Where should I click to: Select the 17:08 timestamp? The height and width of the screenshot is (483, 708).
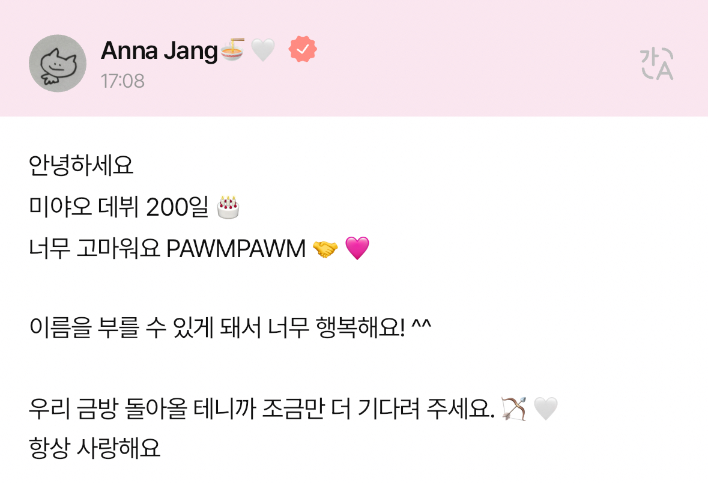(x=123, y=81)
